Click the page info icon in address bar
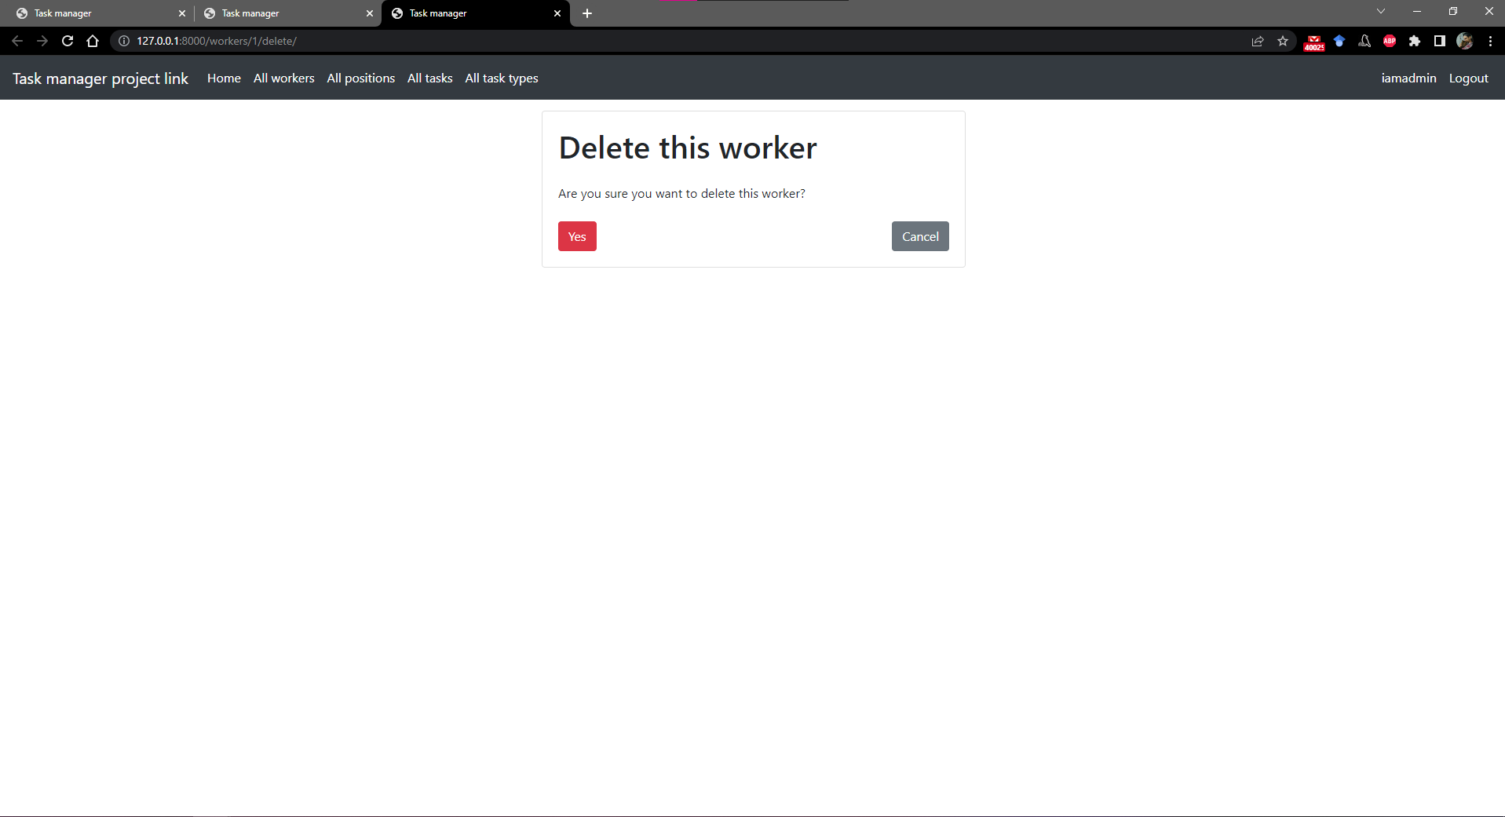 123,41
